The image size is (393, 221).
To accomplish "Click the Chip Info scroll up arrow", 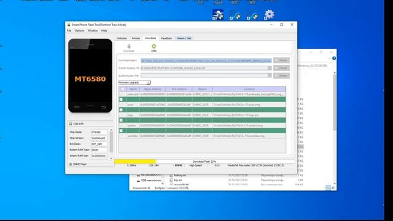I will tap(111, 130).
